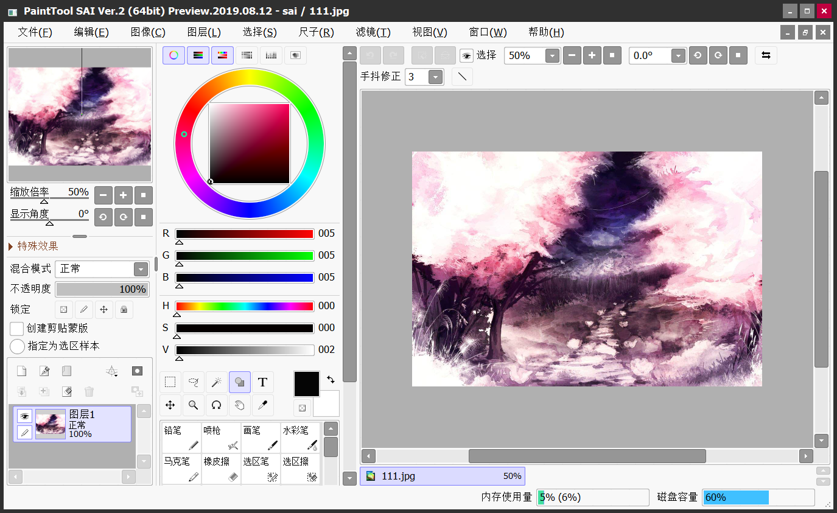
Task: Switch to the 111.jpg document tab
Action: click(443, 476)
